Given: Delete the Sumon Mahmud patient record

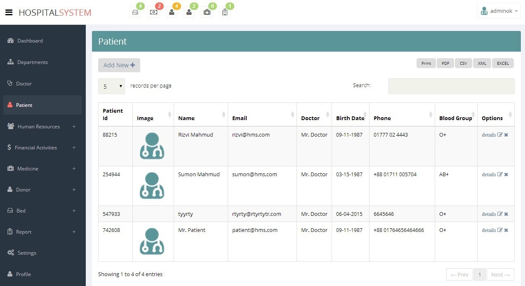Looking at the screenshot, I should (506, 175).
